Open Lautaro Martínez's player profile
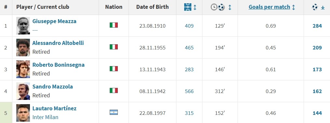 pyautogui.click(x=54, y=108)
